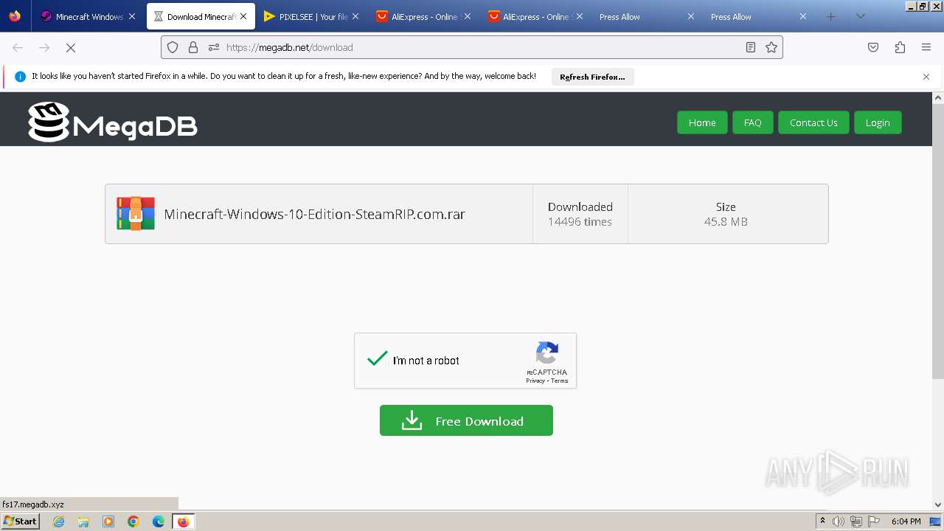Show hidden system tray icons
This screenshot has width=944, height=531.
coord(822,521)
